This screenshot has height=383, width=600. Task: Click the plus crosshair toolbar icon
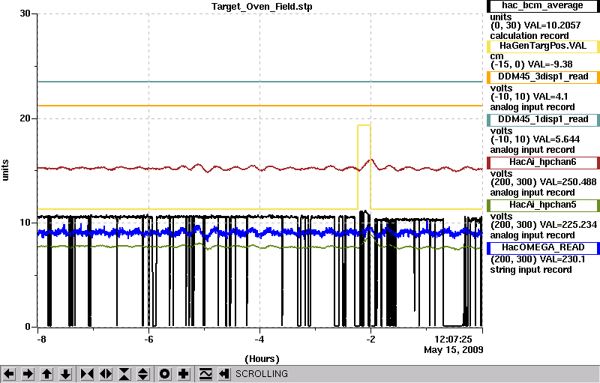coord(183,374)
